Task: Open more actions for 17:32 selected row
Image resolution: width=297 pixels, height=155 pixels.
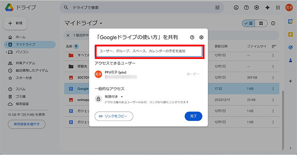Action: 273,89
